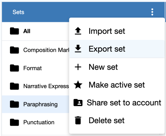Click the Export set download arrow icon

78,49
